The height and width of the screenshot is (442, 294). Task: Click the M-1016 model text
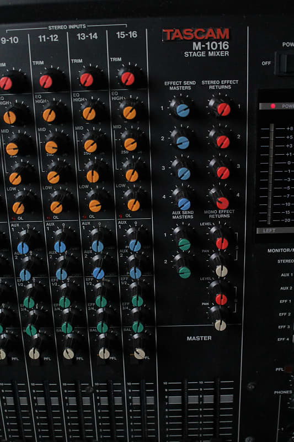coord(211,46)
